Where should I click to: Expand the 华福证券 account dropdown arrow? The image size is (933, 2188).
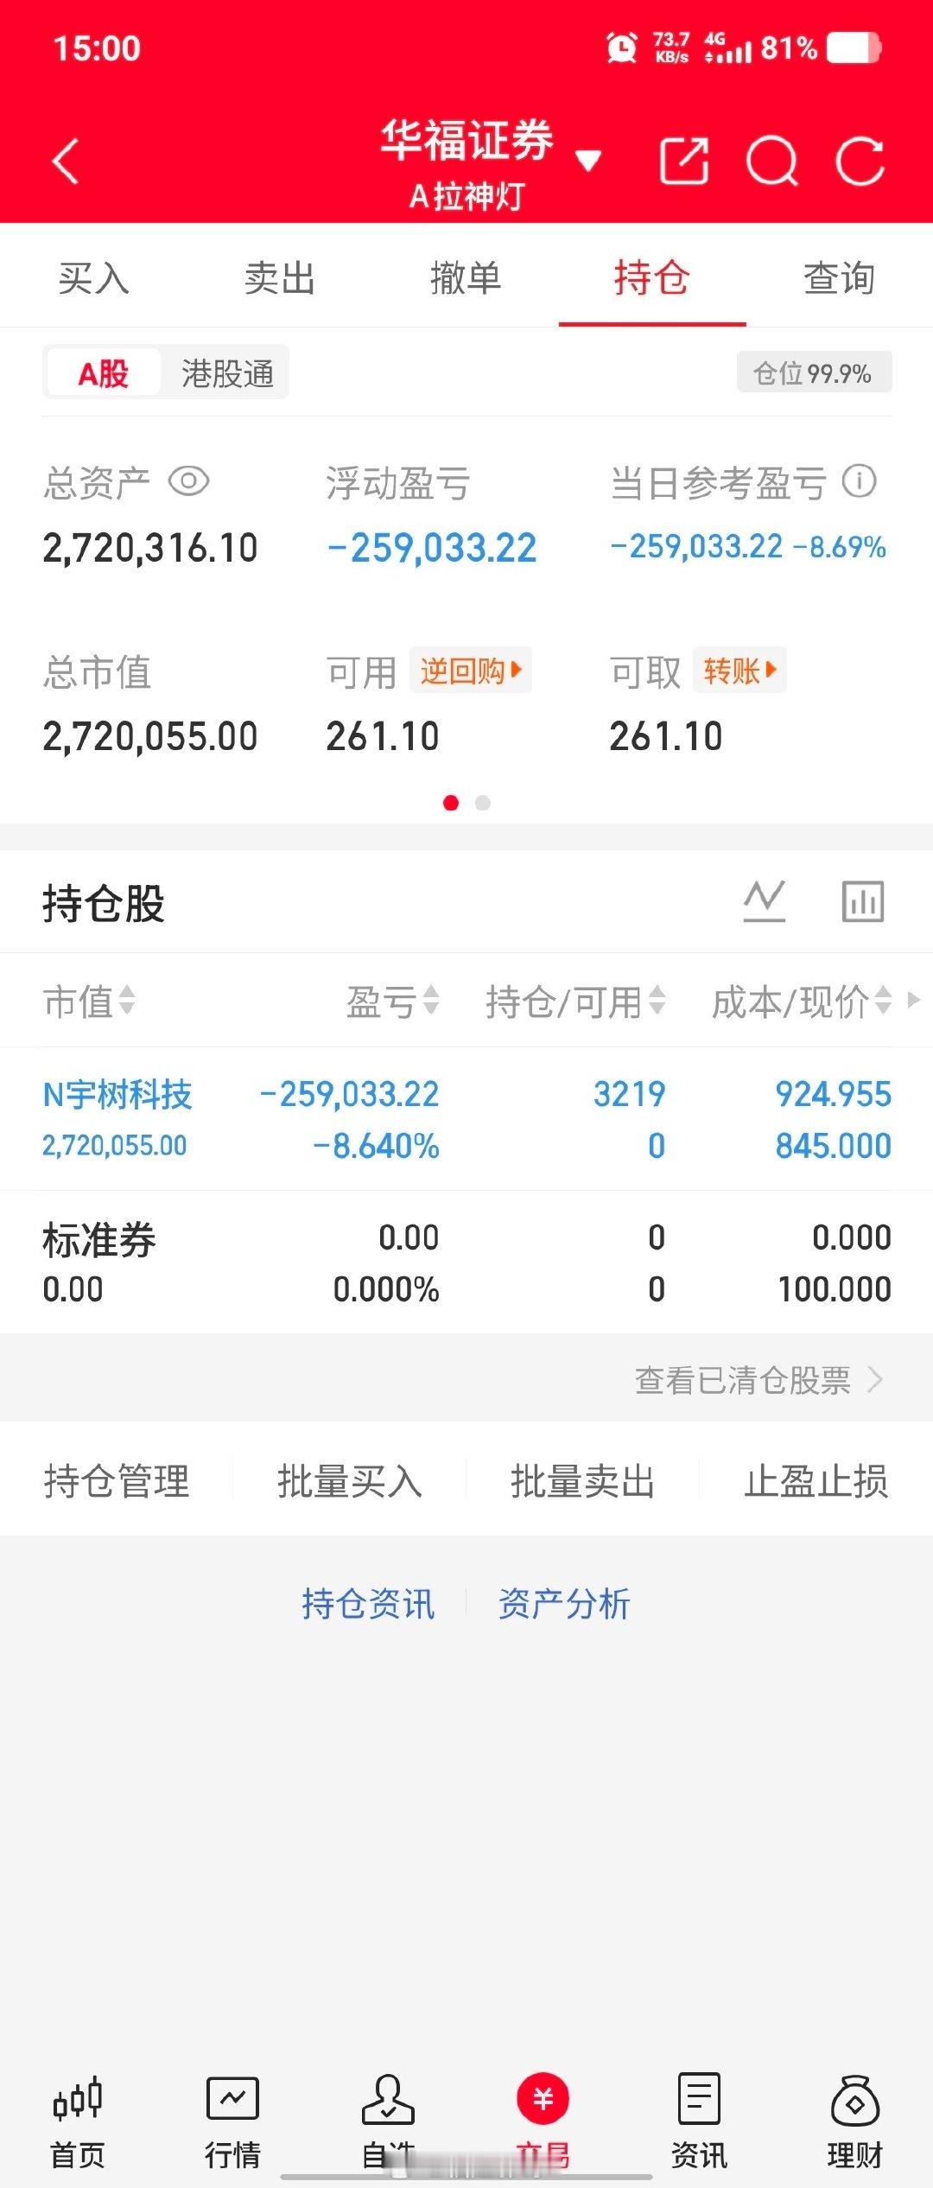click(x=588, y=161)
